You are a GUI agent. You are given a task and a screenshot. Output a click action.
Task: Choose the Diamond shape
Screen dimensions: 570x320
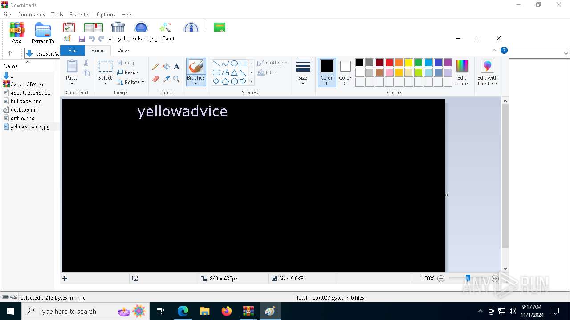point(216,81)
